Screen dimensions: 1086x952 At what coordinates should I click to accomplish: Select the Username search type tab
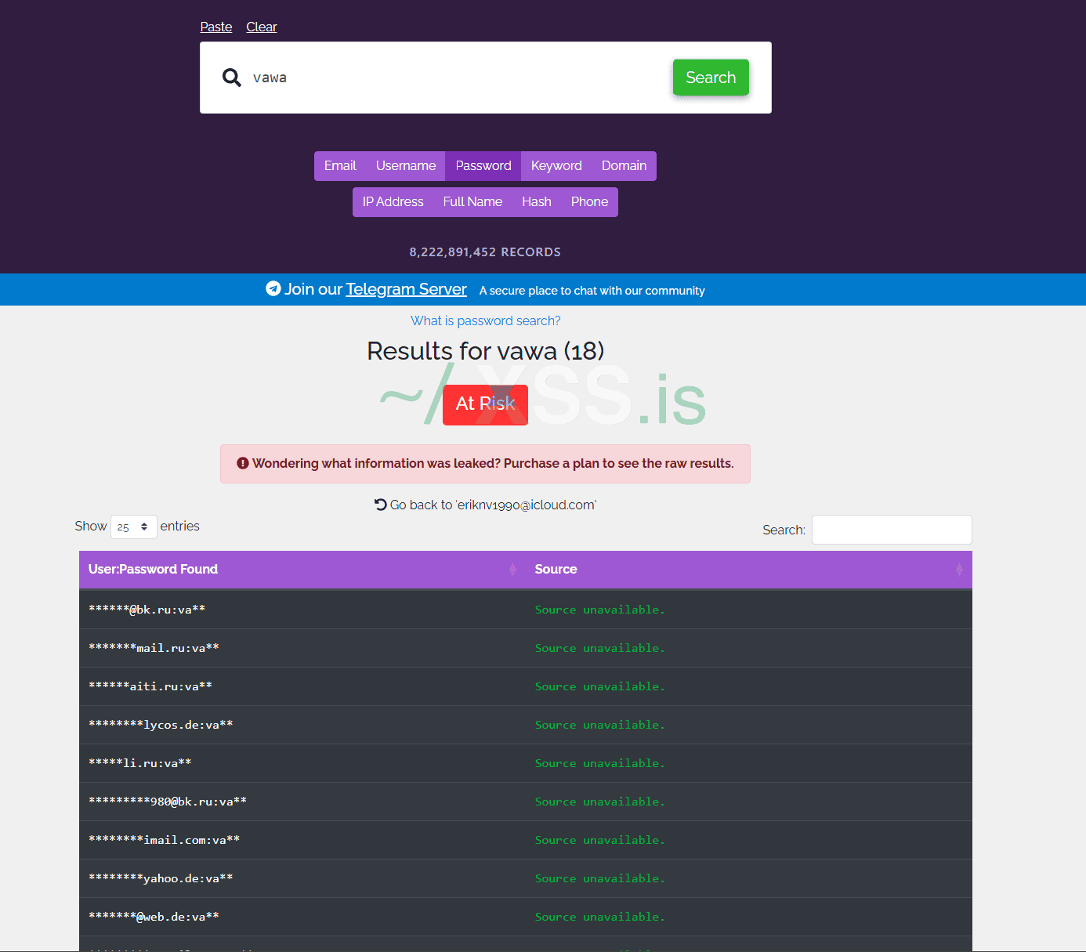point(406,166)
